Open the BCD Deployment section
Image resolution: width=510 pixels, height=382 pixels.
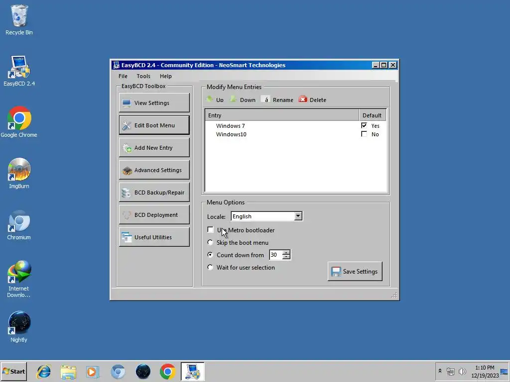click(x=154, y=215)
